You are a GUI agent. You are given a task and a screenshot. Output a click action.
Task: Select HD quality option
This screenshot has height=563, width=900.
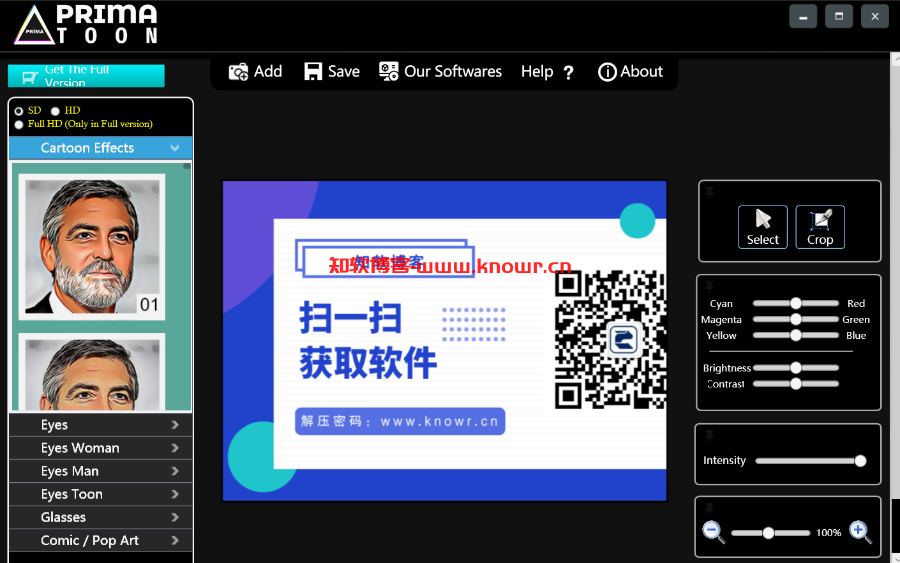tap(56, 111)
